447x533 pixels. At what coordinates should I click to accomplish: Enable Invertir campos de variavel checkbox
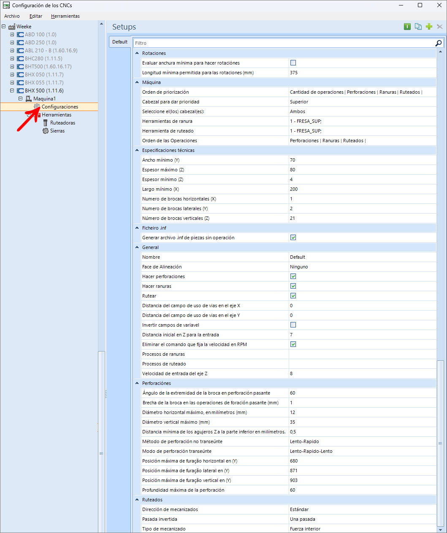point(293,325)
